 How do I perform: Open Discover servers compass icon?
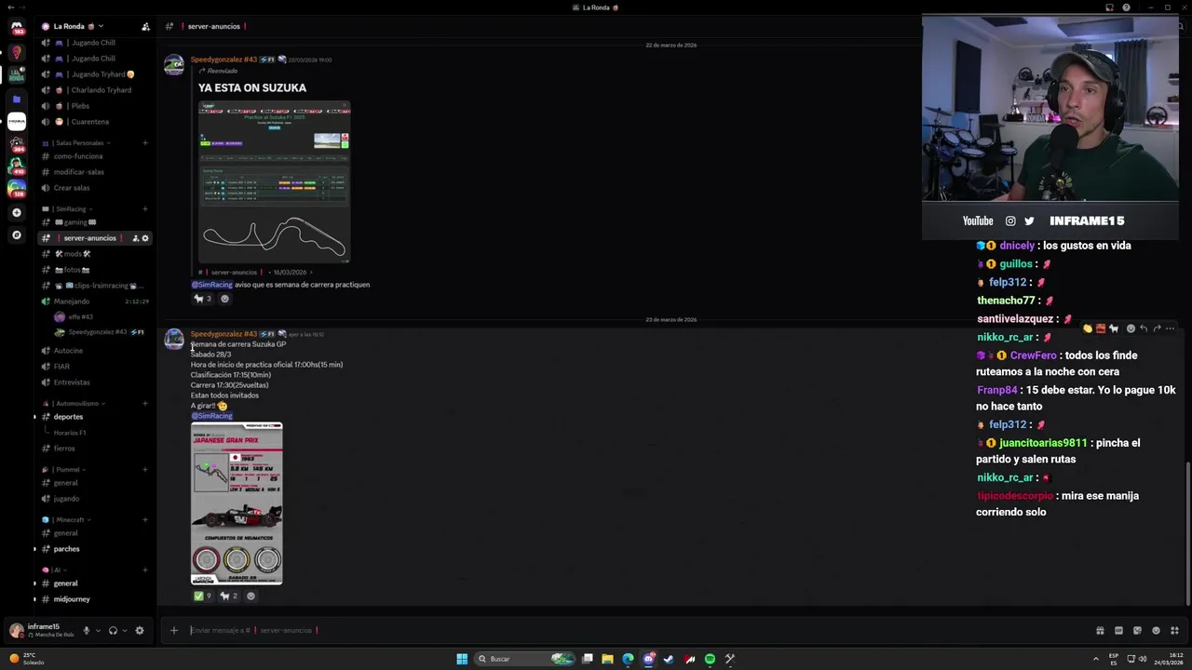16,235
